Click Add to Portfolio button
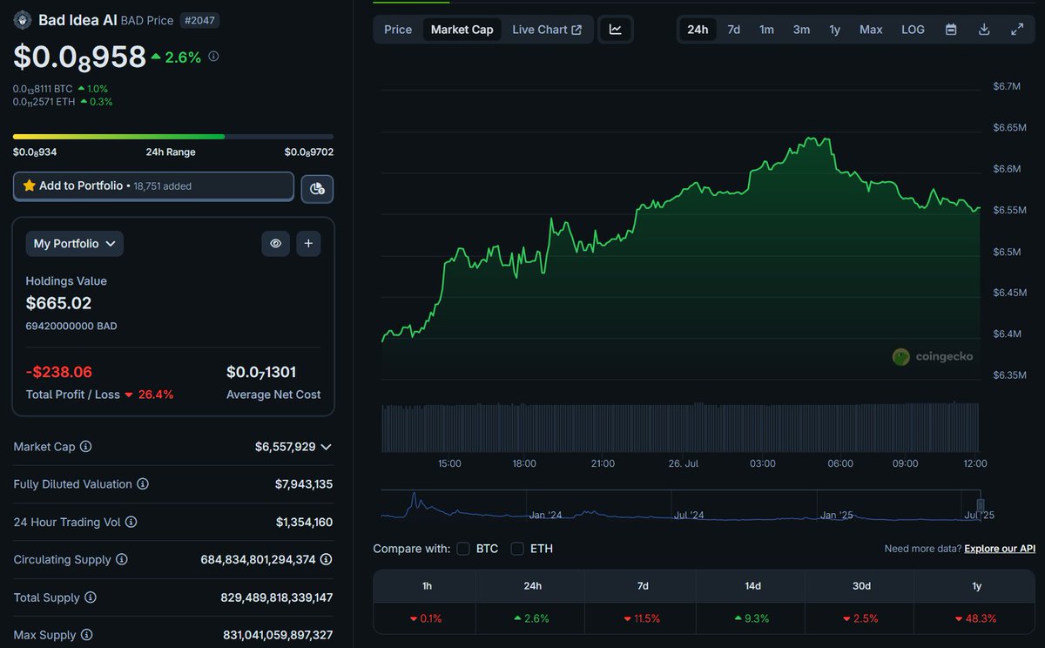This screenshot has height=648, width=1045. tap(153, 186)
